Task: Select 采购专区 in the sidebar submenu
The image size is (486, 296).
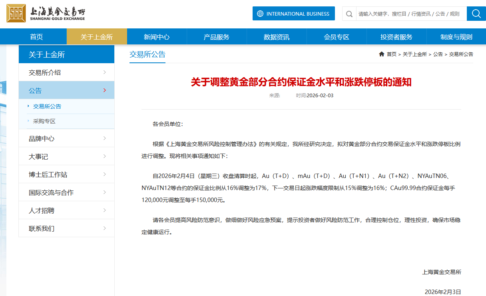Action: [44, 121]
